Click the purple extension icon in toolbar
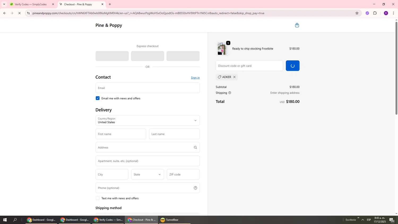The image size is (398, 224). pyautogui.click(x=367, y=13)
